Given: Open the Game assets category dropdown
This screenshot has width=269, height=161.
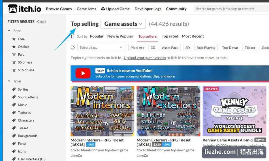Looking at the screenshot, I should [x=123, y=24].
